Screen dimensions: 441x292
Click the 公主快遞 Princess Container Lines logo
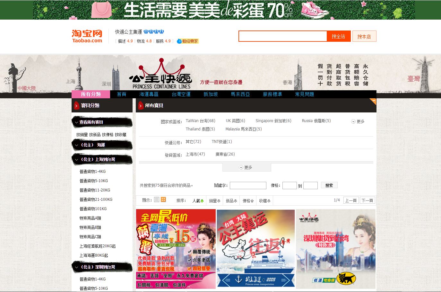(x=160, y=74)
